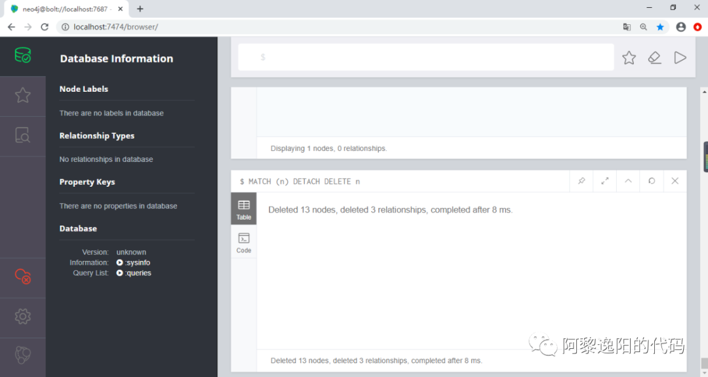Close the neo4j browser tab
This screenshot has width=708, height=377.
coord(120,9)
